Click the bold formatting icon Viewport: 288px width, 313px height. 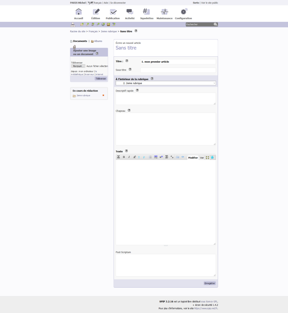point(124,157)
